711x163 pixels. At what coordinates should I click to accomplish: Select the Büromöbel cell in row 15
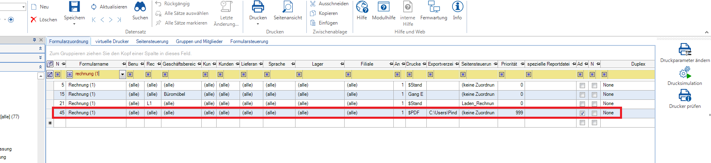pyautogui.click(x=181, y=94)
